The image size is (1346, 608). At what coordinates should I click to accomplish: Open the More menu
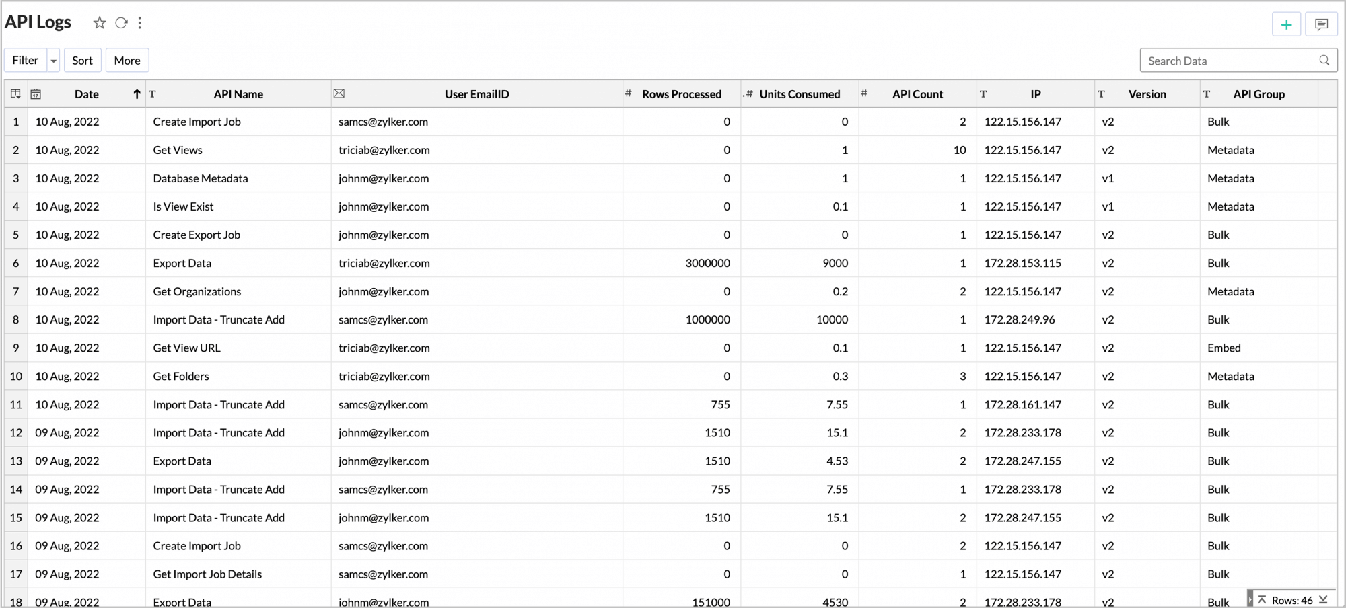coord(127,60)
